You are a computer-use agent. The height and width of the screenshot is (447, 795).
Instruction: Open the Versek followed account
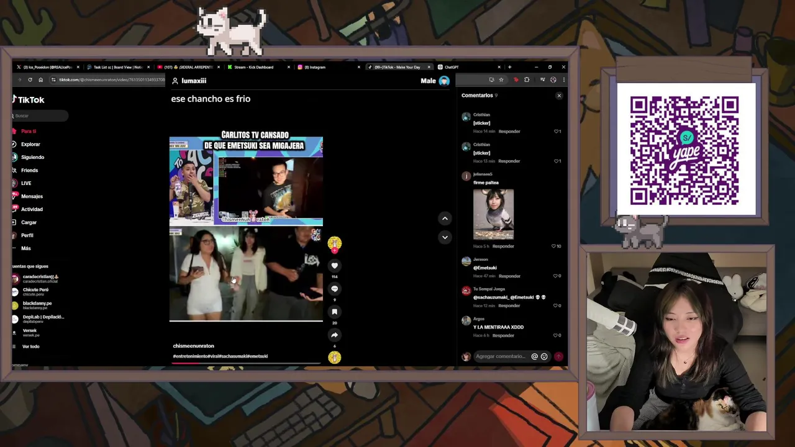coord(26,332)
